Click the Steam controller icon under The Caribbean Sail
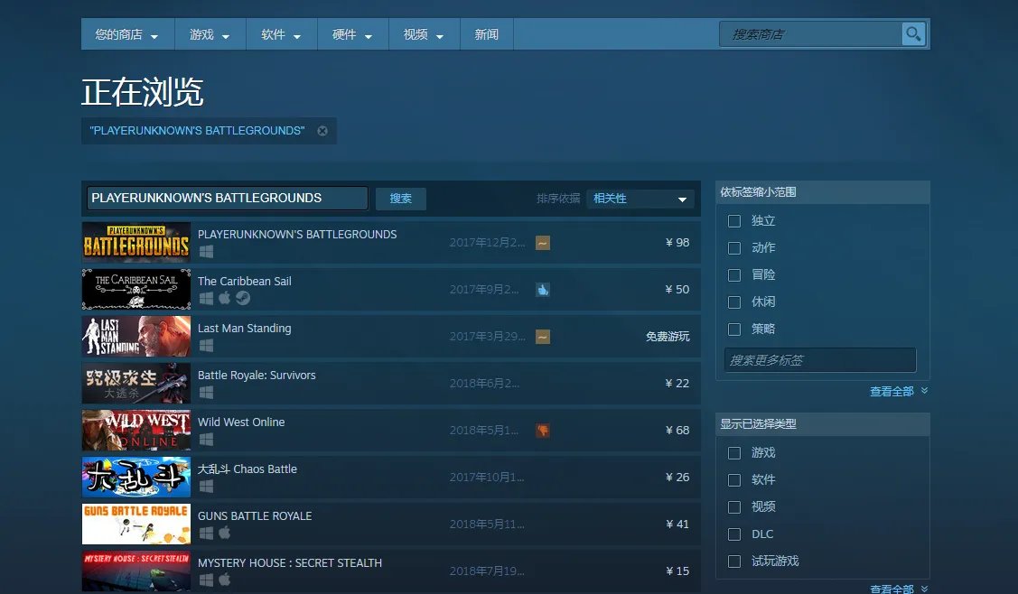The width and height of the screenshot is (1018, 594). tap(241, 299)
